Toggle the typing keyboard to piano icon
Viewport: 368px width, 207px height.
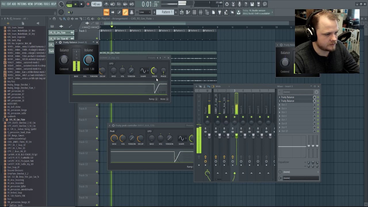106,12
